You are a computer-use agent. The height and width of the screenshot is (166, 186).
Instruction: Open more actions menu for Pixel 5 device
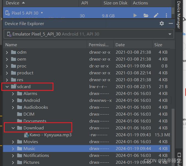166,15
